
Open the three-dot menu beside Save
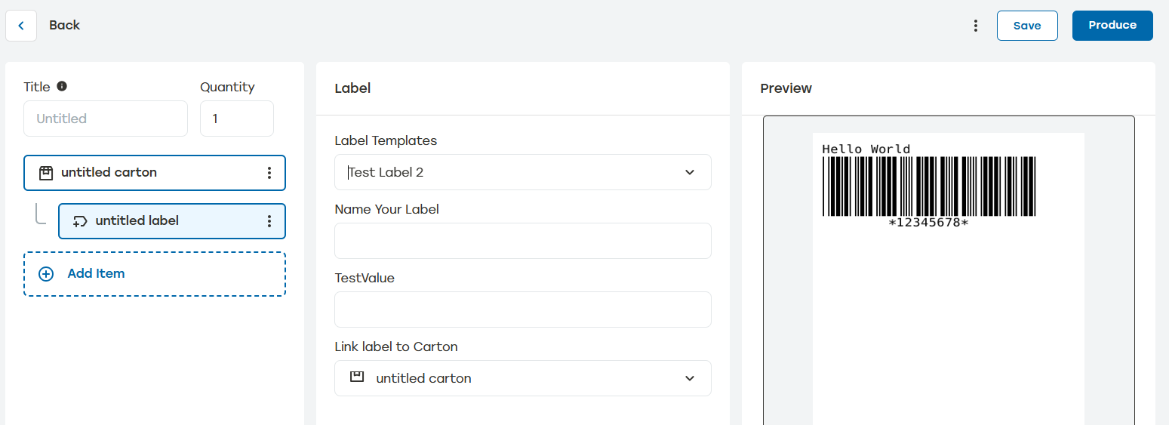tap(976, 26)
